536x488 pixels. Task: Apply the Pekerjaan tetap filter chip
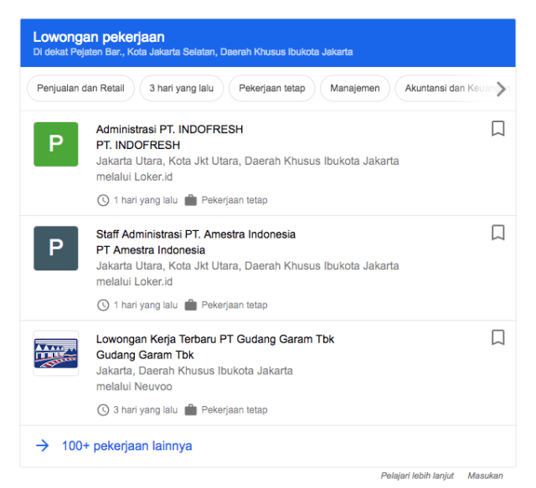tap(271, 88)
